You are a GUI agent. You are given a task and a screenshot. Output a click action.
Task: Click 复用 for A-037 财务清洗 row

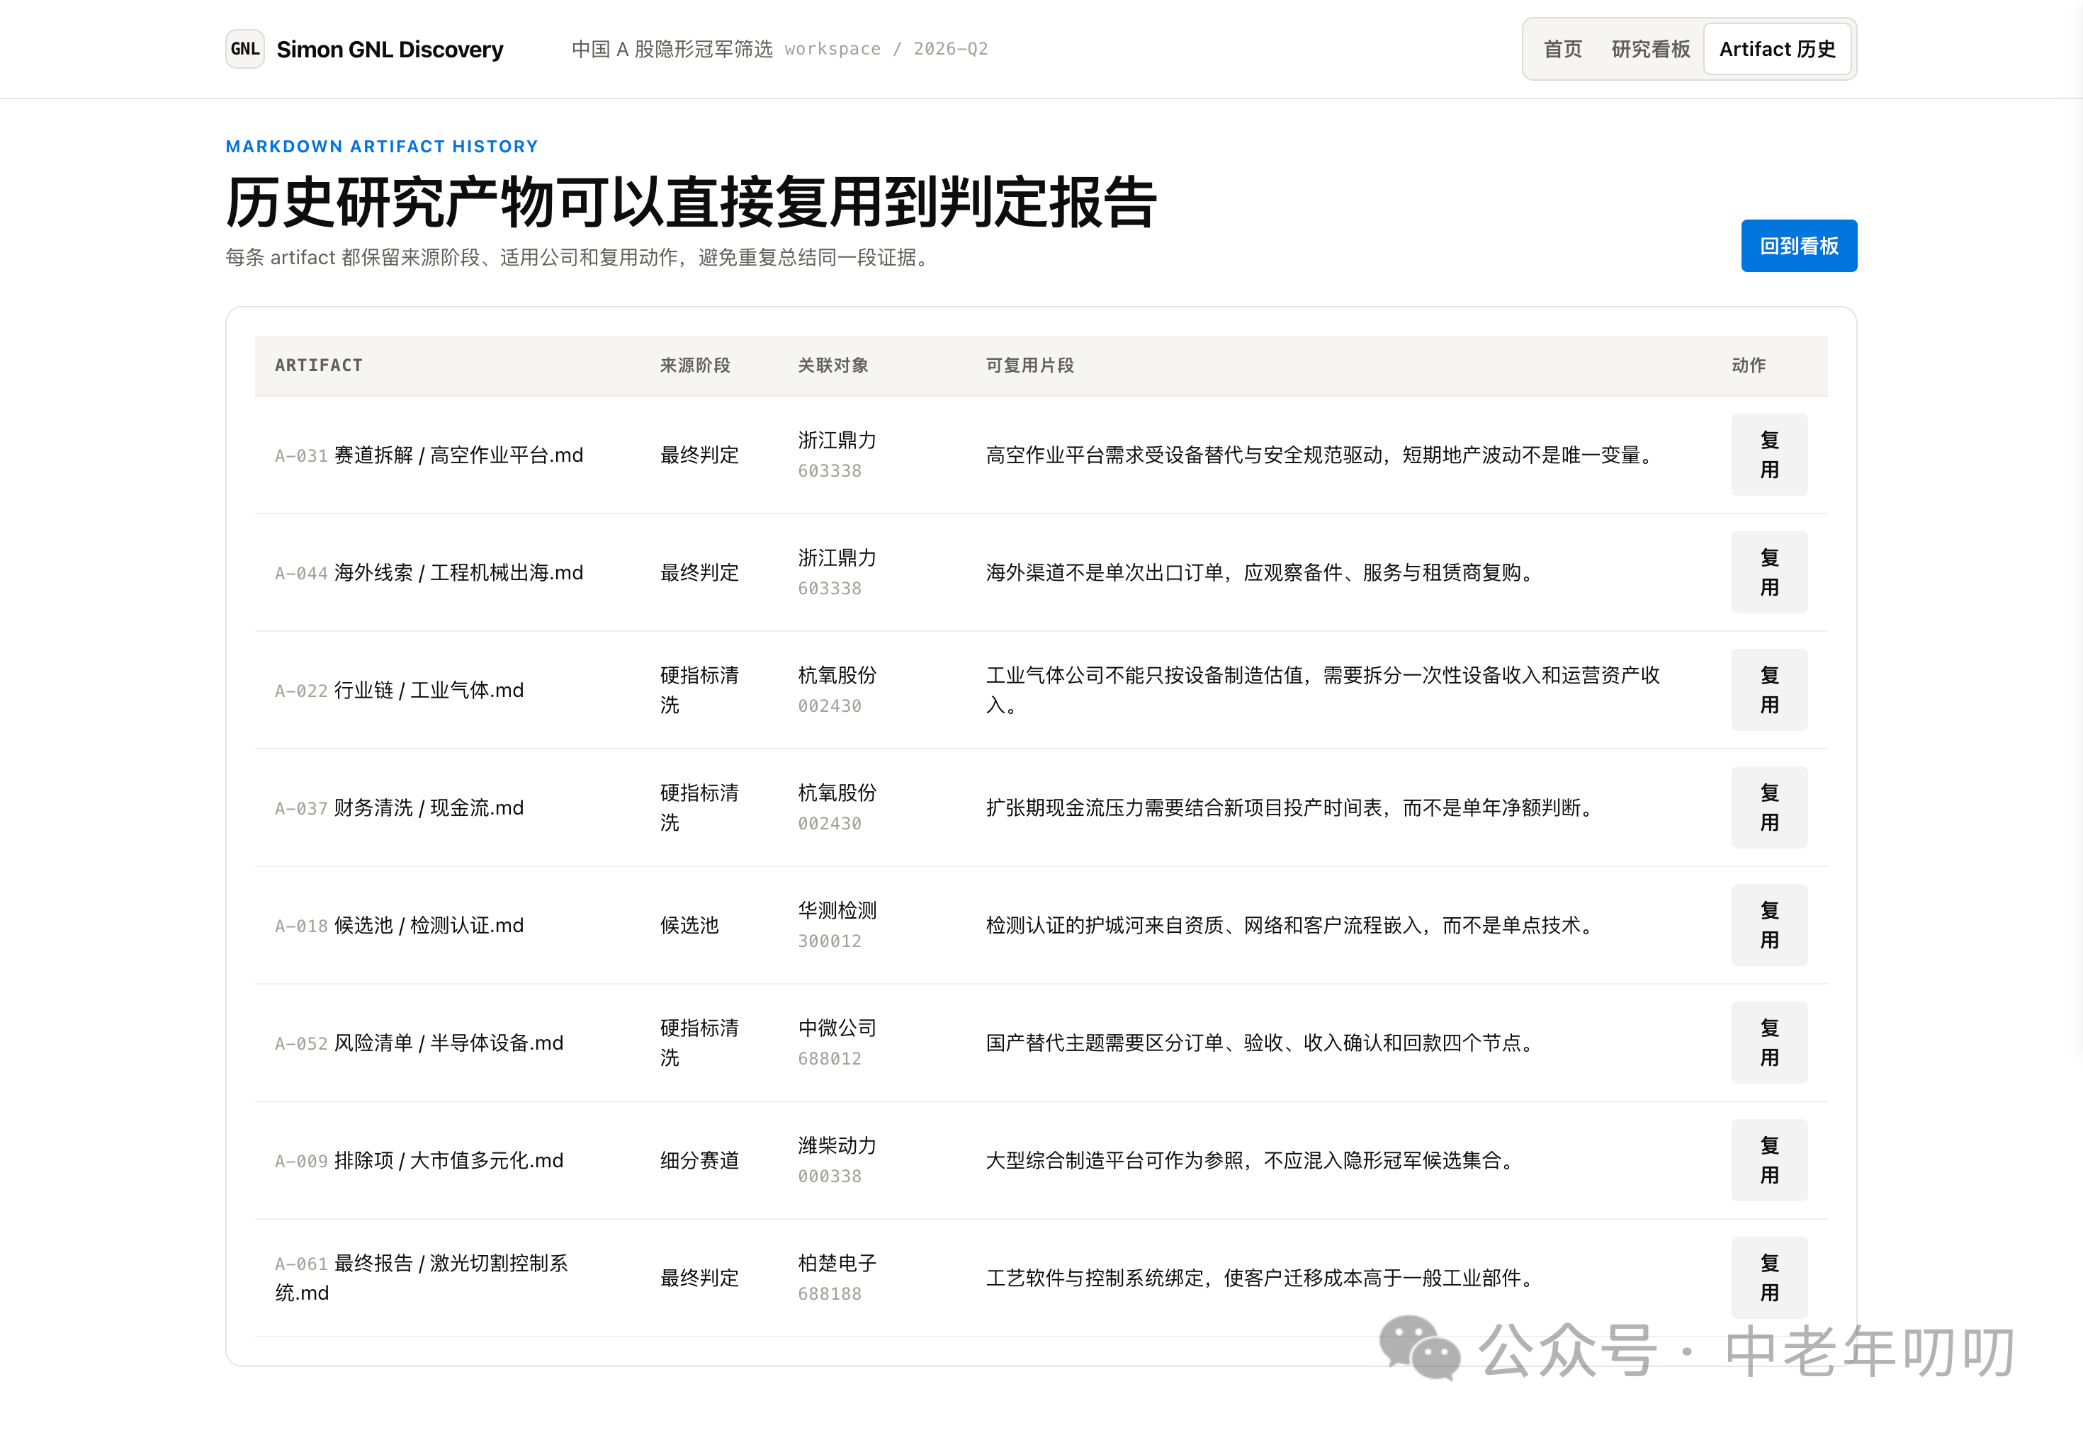[x=1769, y=807]
